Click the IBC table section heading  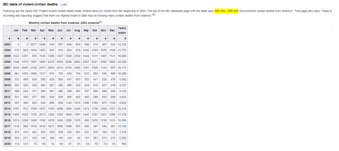tap(30, 4)
